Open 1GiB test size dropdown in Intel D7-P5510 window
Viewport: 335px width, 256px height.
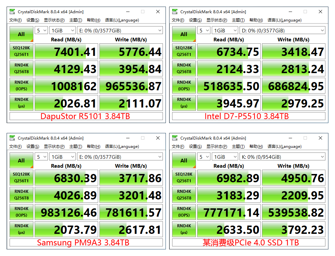pos(225,30)
